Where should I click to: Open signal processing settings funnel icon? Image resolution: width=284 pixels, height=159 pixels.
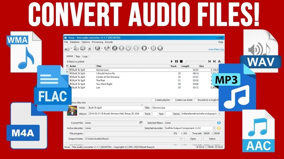coord(121,48)
